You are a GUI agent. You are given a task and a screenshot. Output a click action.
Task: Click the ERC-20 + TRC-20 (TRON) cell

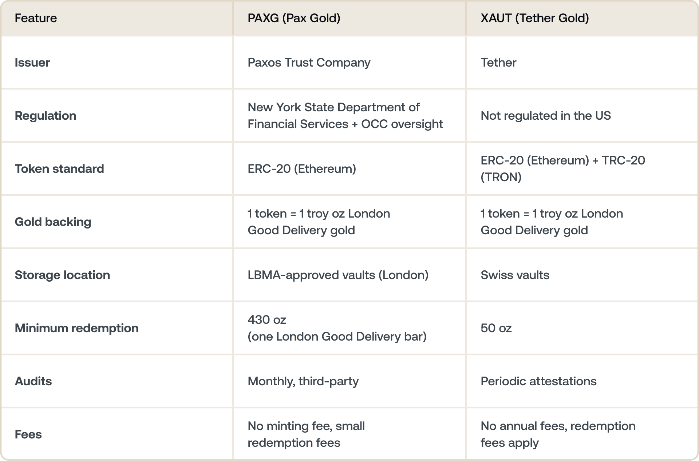tap(562, 169)
